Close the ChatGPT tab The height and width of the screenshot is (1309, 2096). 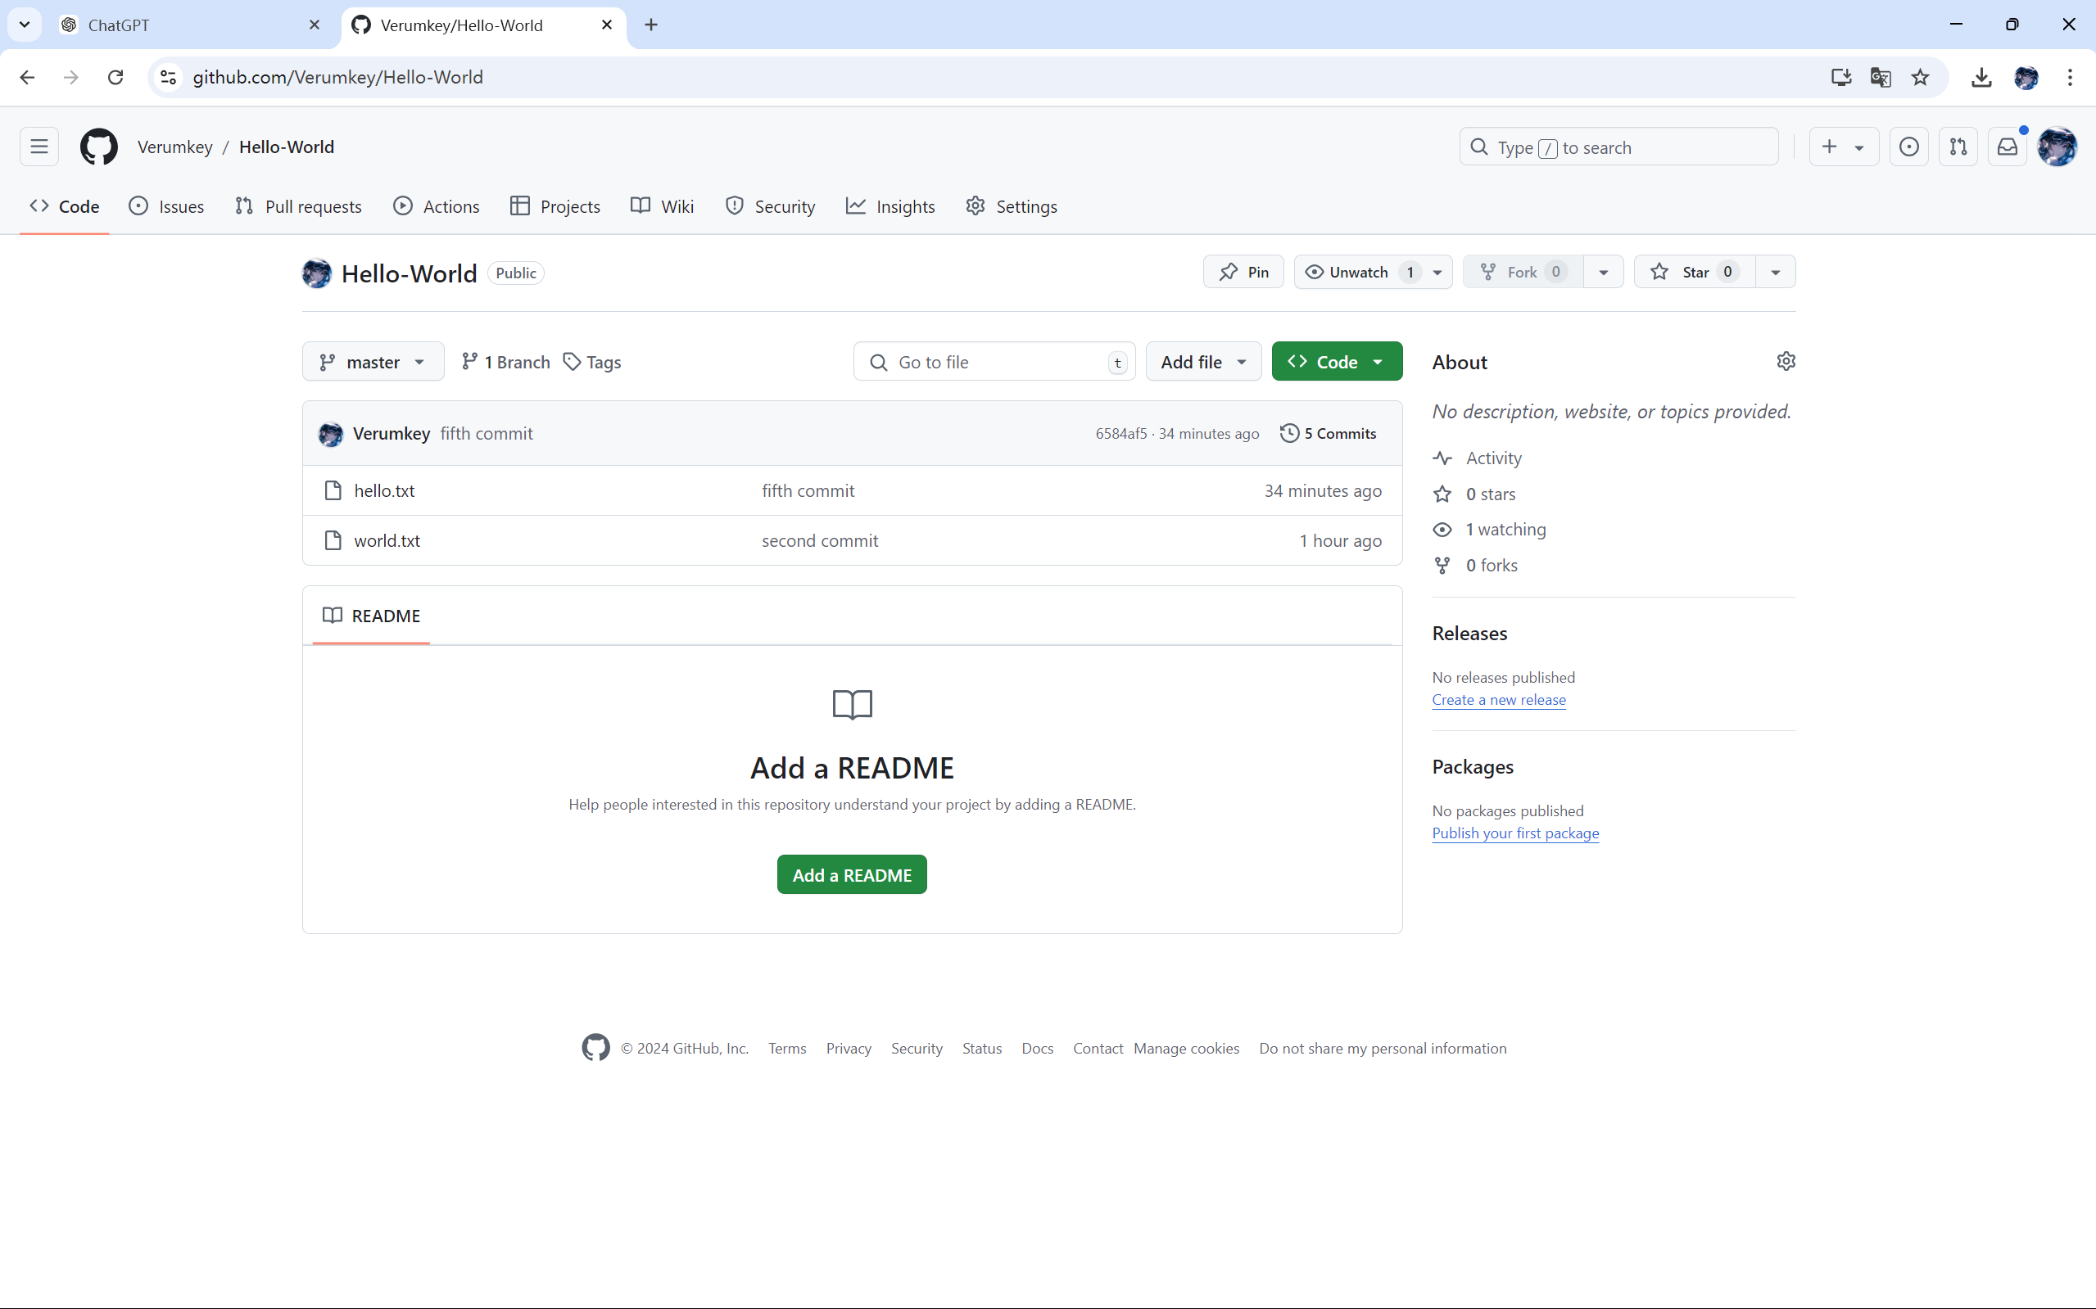(x=315, y=25)
